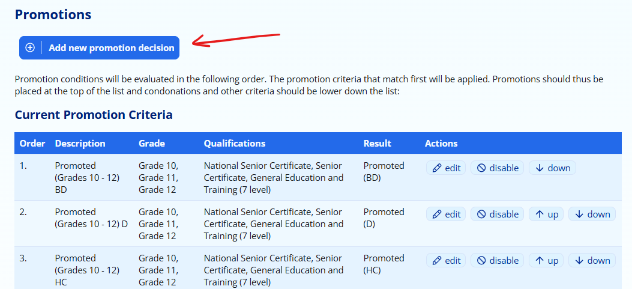Click the Add new promotion decision button
Image resolution: width=632 pixels, height=289 pixels.
tap(99, 48)
